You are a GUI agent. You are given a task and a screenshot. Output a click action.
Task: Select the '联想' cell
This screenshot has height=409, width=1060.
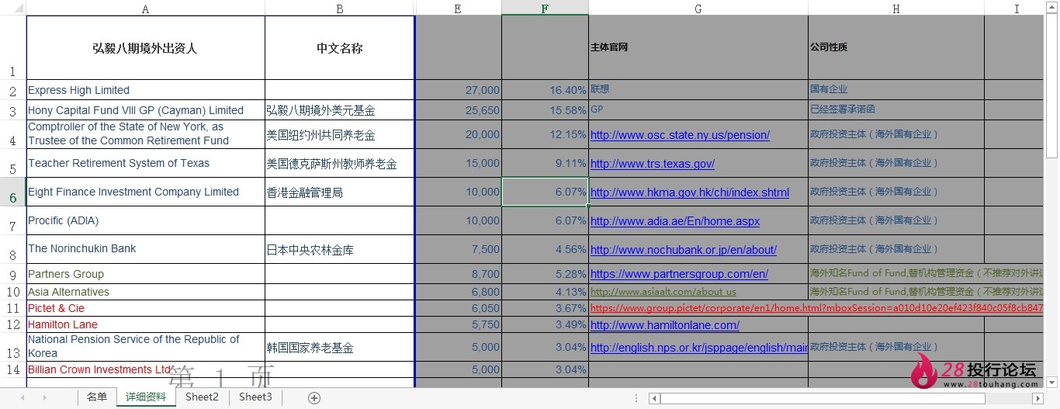698,90
